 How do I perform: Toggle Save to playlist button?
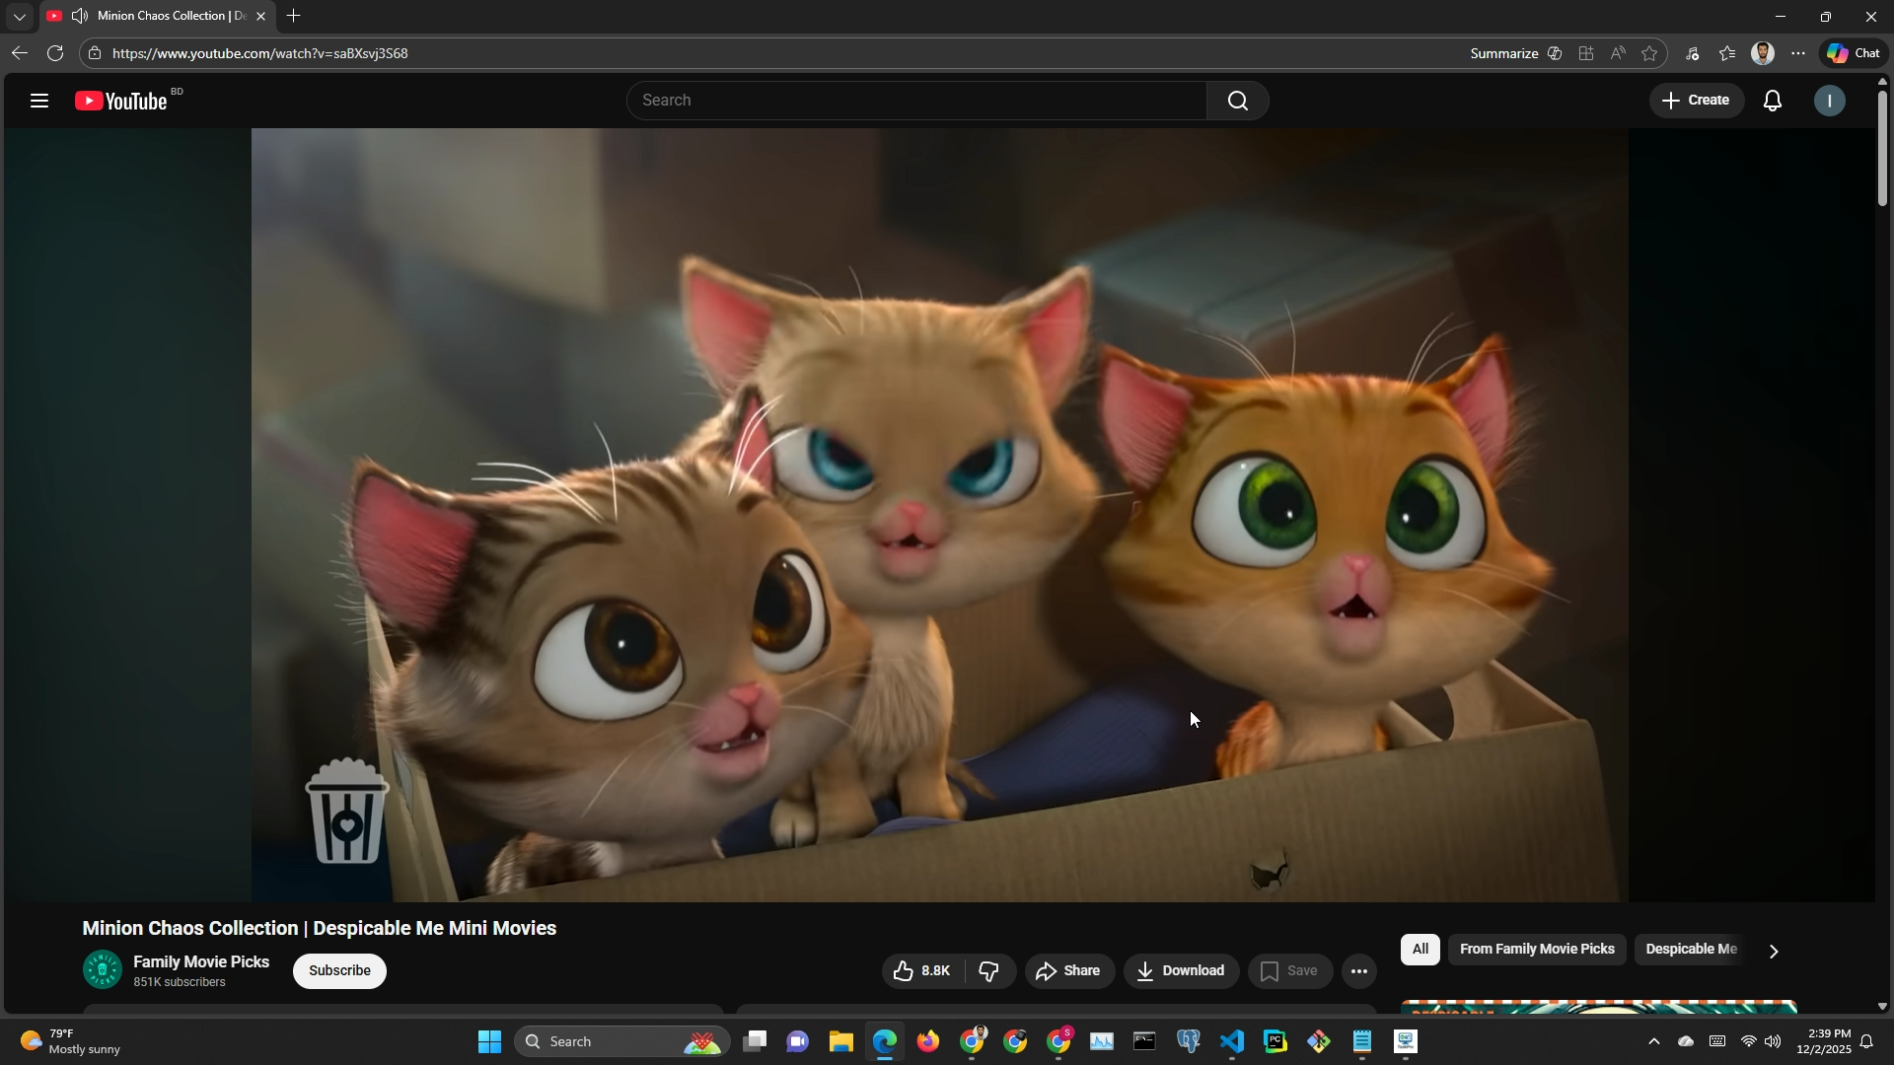pos(1289,971)
